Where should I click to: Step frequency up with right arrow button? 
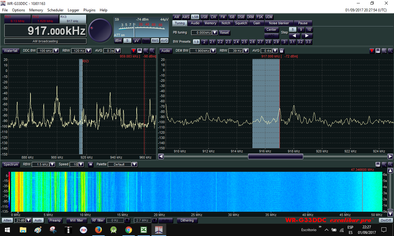307,36
